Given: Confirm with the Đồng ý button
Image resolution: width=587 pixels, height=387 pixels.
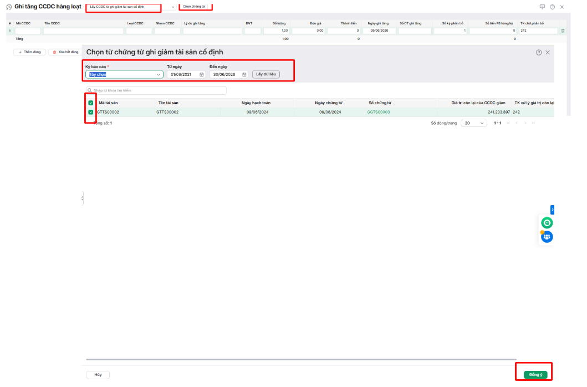Looking at the screenshot, I should tap(535, 375).
